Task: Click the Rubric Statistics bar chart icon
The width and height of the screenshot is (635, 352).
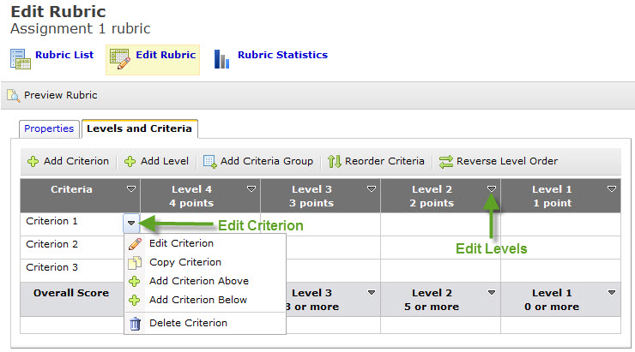Action: click(221, 59)
